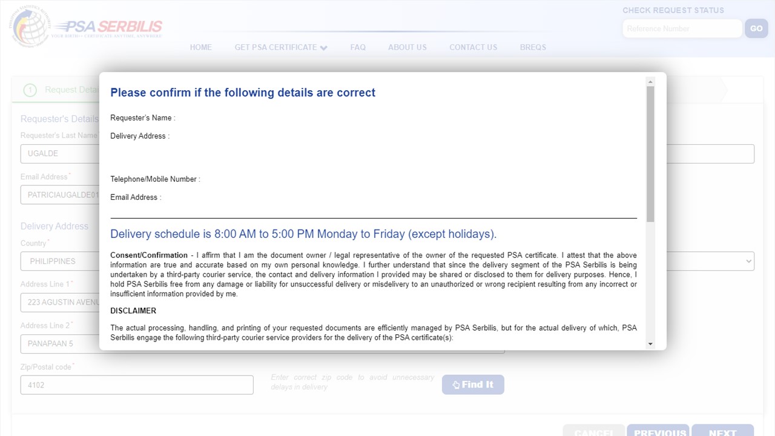Click the Reference Number field
This screenshot has height=436, width=775.
pyautogui.click(x=682, y=28)
